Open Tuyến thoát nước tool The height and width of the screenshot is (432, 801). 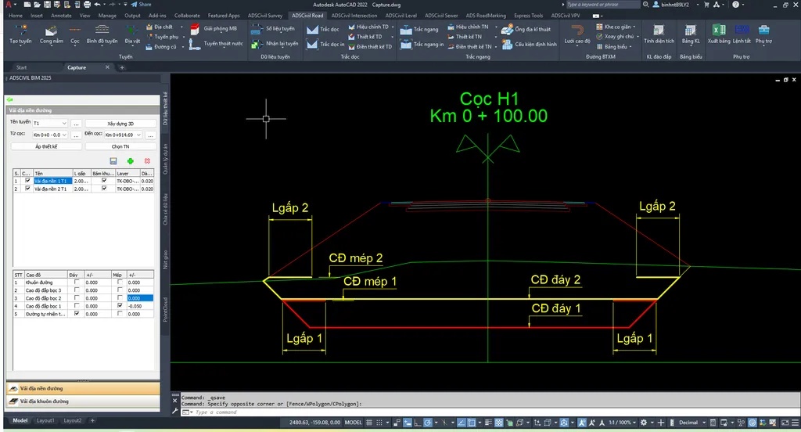pos(216,44)
